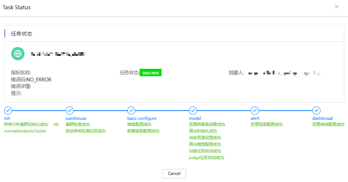The image size is (348, 182).
Task: Click the basic configure step checkmark
Action: tap(131, 111)
